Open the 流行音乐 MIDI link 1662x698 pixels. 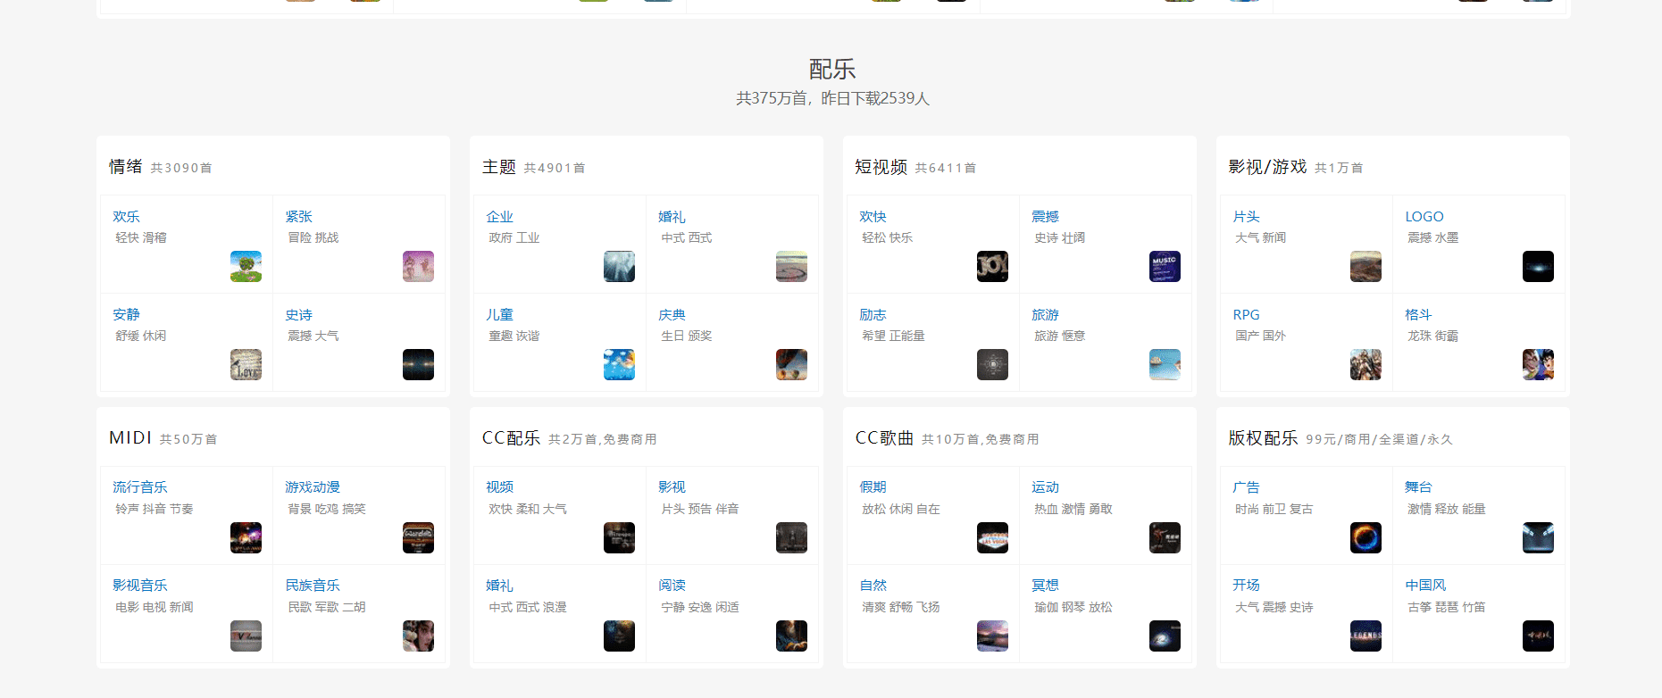point(140,486)
